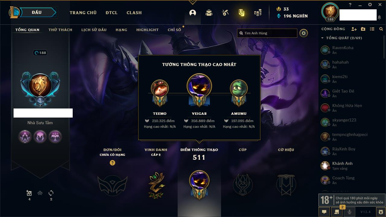Open the profile icon in top navigation
This screenshot has width=386, height=217.
193,13
